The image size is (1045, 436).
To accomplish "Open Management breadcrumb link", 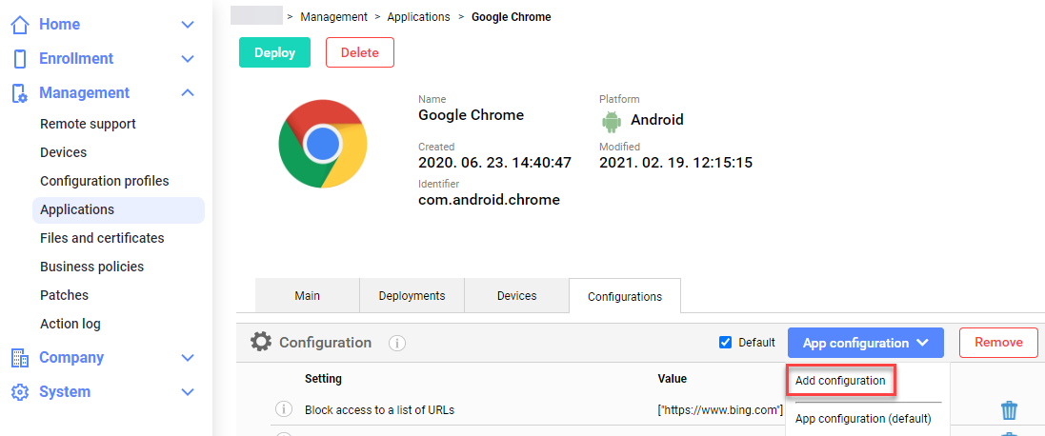I will click(334, 16).
